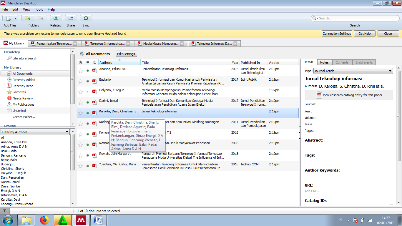This screenshot has width=402, height=226.
Task: Open the Add Files dropdown arrow
Action: click(15, 18)
